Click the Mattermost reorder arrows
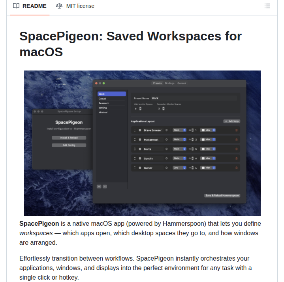This screenshot has width=284, height=282. (135, 140)
